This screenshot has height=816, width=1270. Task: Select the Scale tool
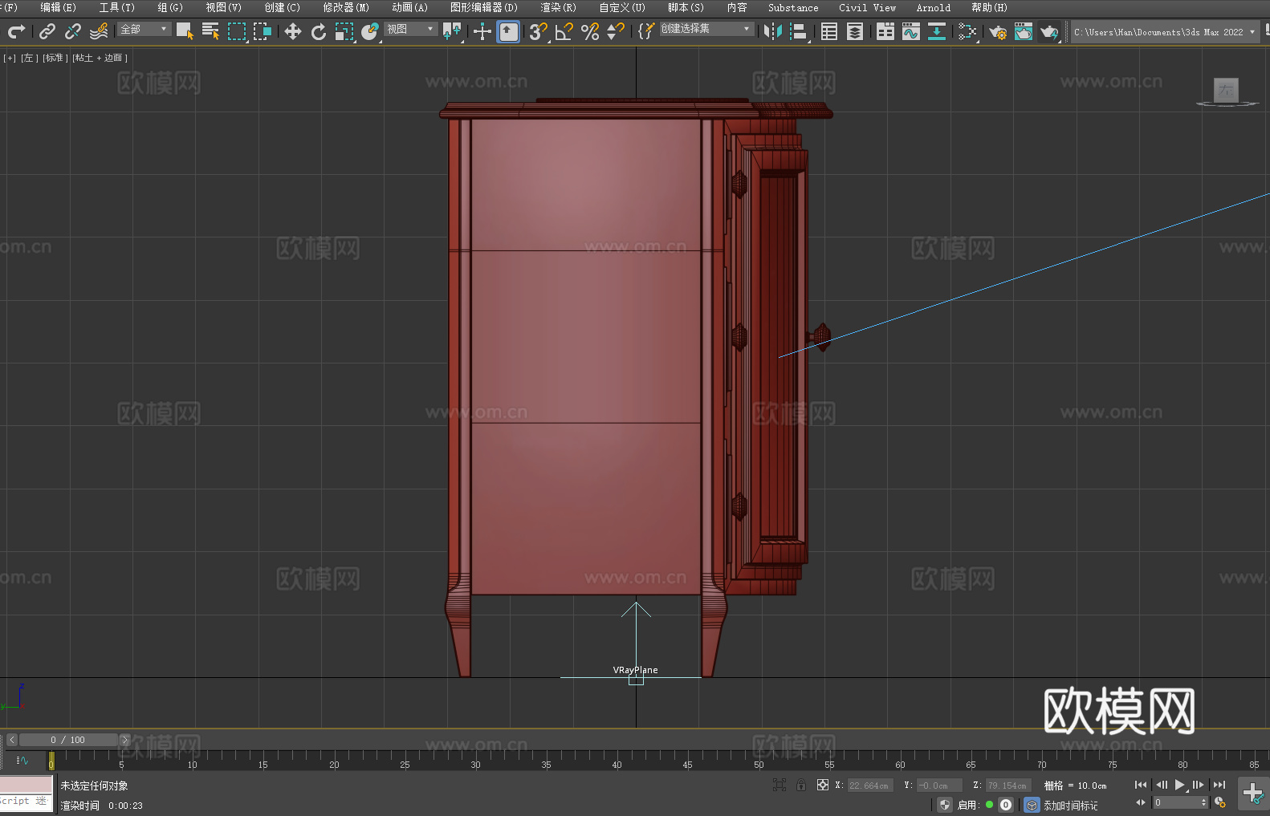[344, 31]
